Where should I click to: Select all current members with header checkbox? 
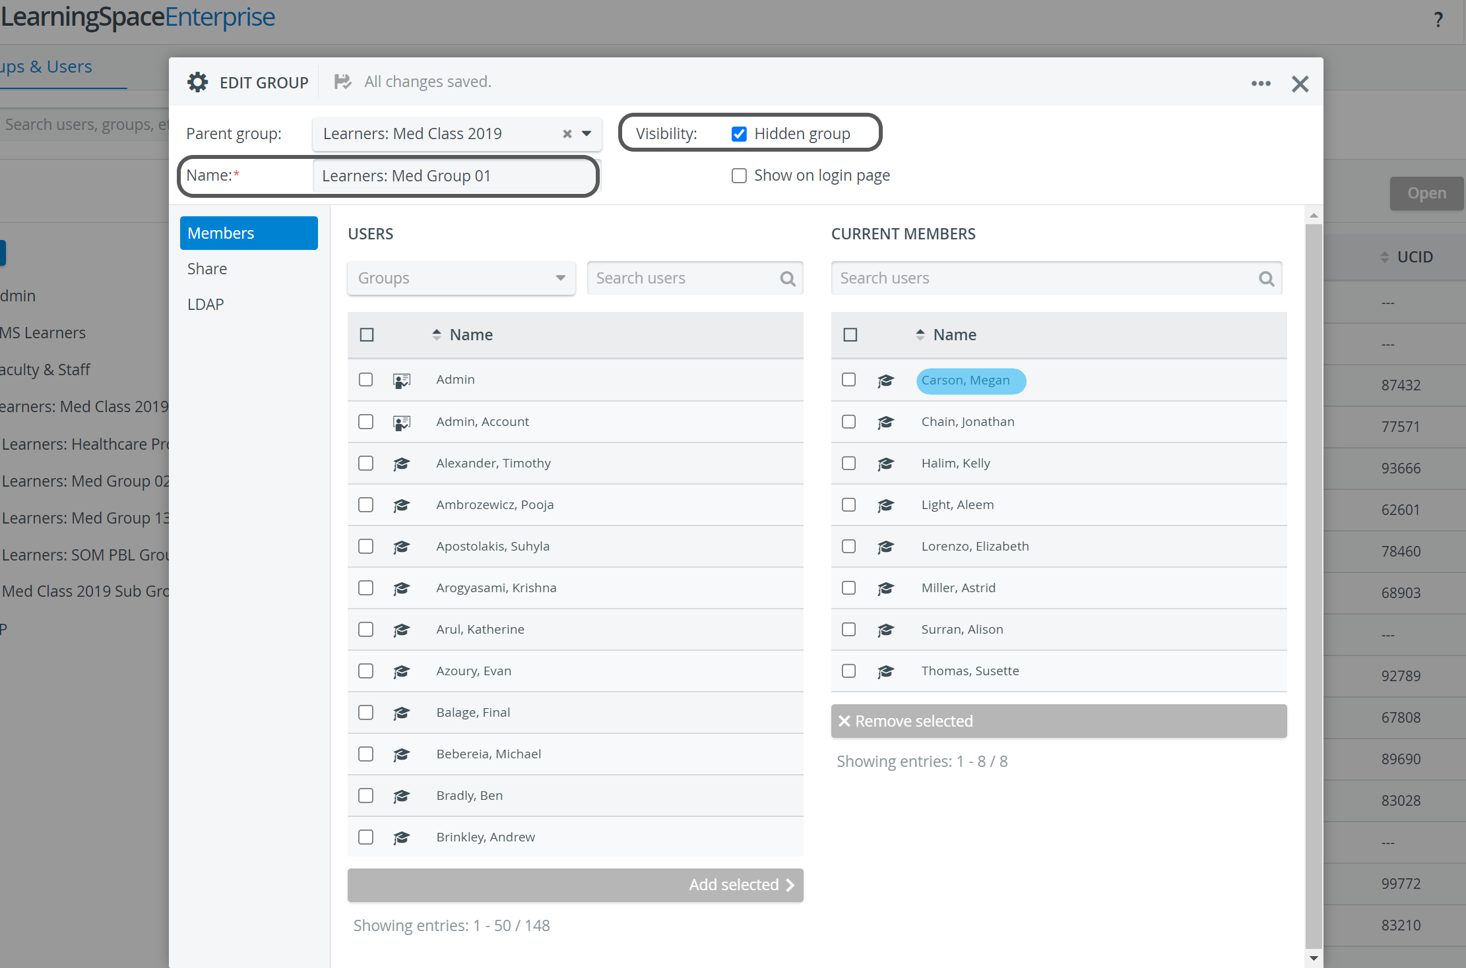[x=850, y=335]
